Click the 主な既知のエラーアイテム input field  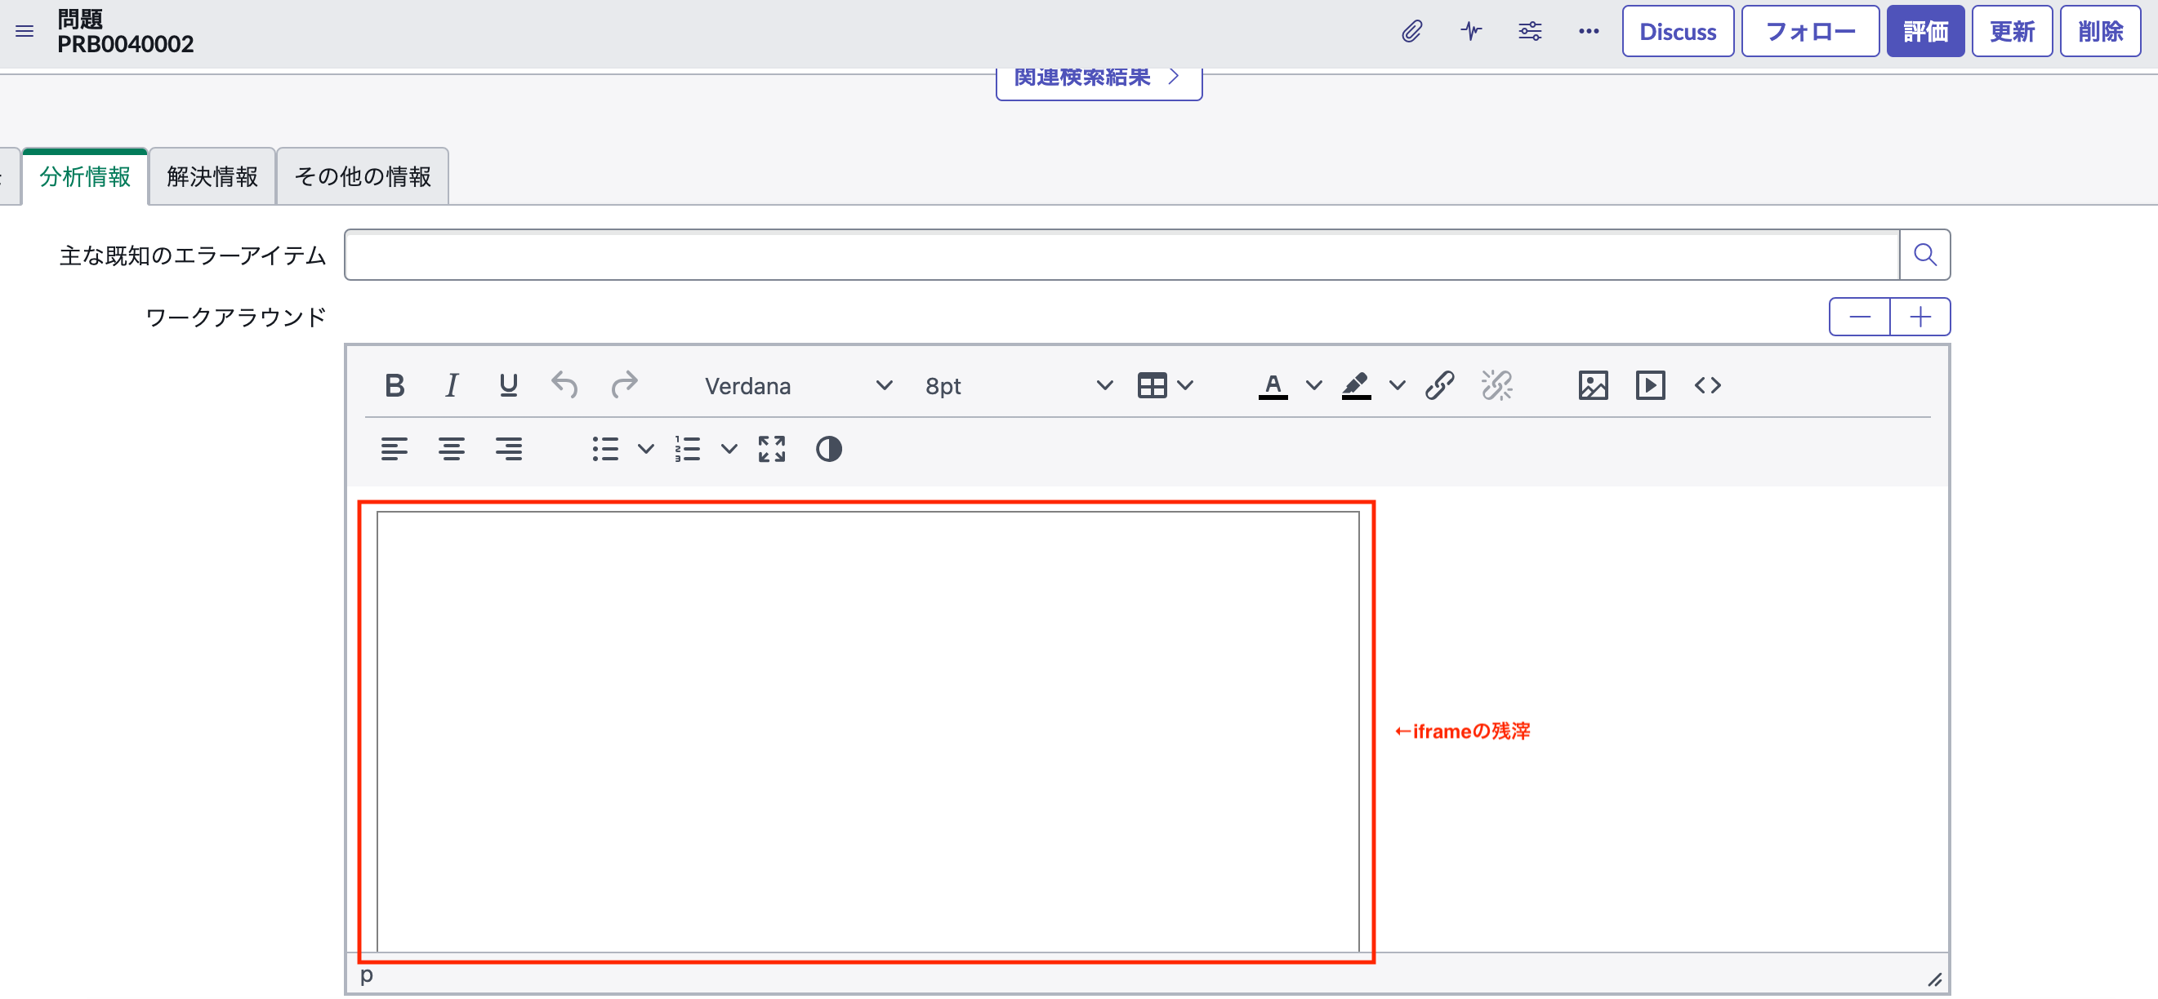point(1121,255)
